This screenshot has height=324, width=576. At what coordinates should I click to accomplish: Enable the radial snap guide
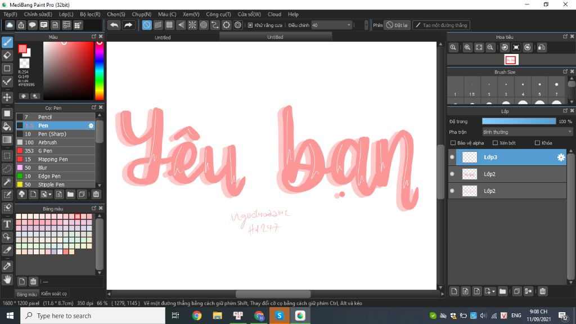192,25
